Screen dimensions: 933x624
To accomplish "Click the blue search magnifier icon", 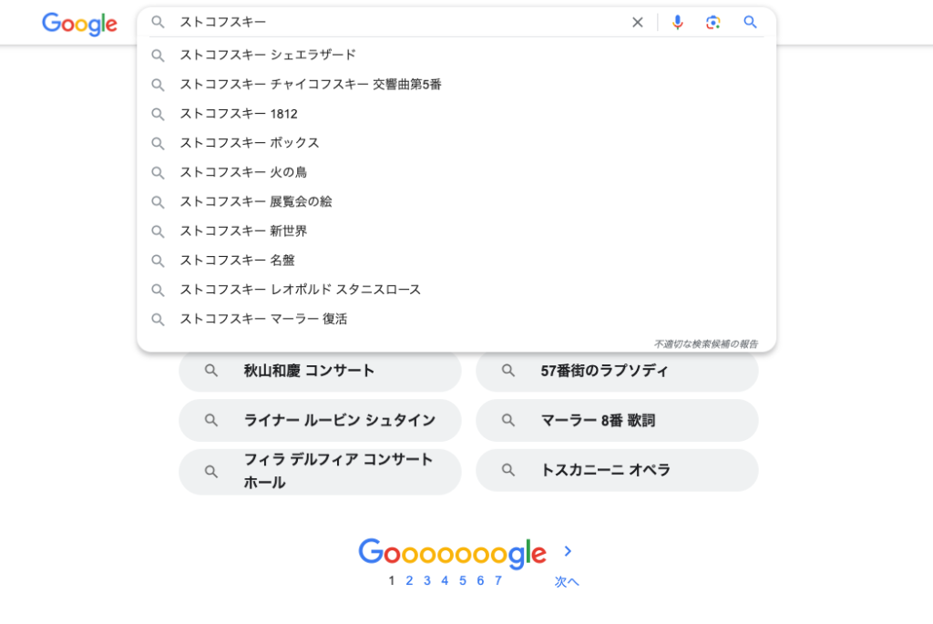I will coord(750,23).
